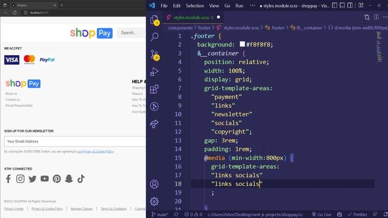Click the browser reload button
The image size is (388, 218).
(x=15, y=13)
